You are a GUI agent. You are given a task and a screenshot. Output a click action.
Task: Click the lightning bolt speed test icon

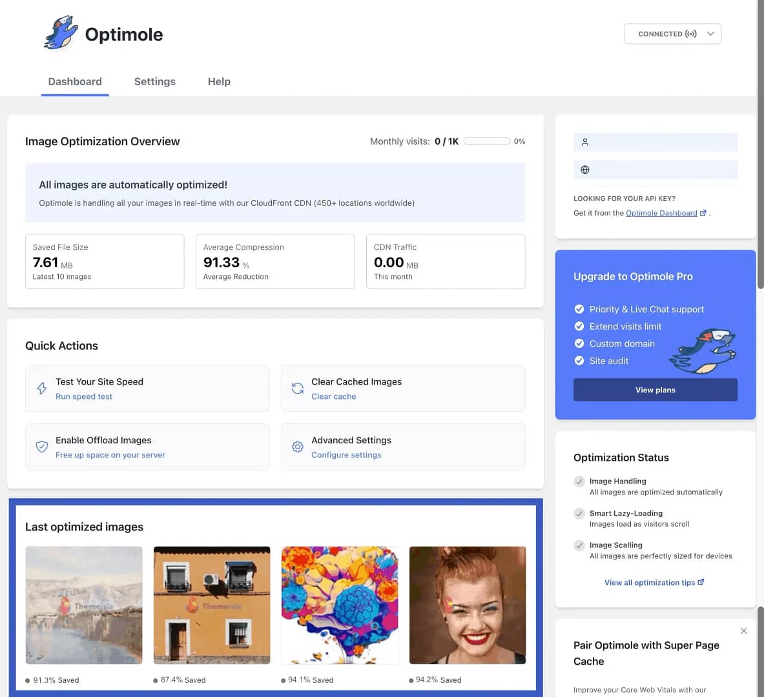coord(42,389)
